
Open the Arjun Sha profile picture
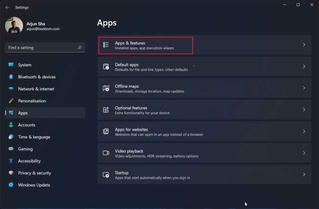click(x=14, y=25)
